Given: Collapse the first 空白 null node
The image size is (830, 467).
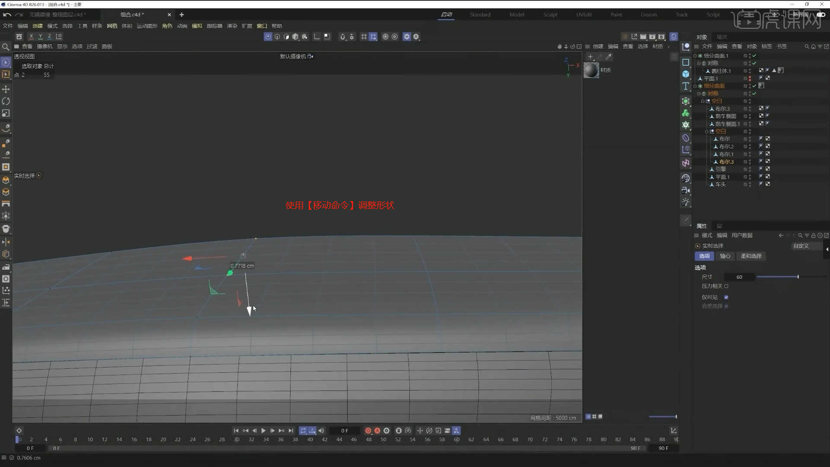Looking at the screenshot, I should tap(702, 101).
